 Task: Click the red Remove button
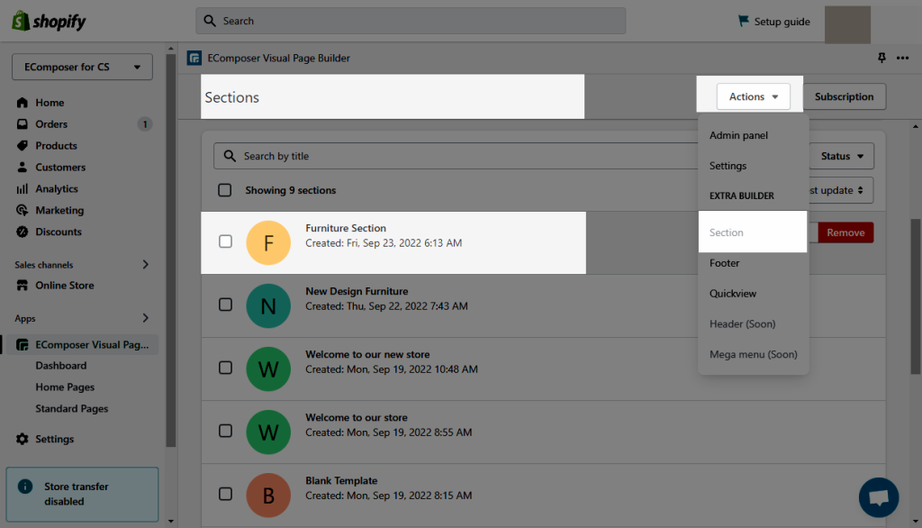coord(845,232)
